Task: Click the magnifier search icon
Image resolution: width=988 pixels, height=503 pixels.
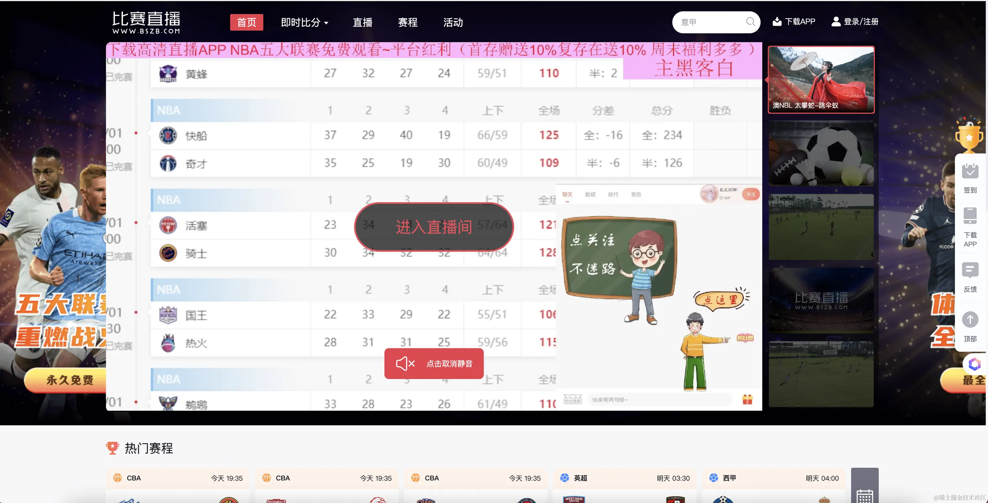Action: (x=750, y=22)
